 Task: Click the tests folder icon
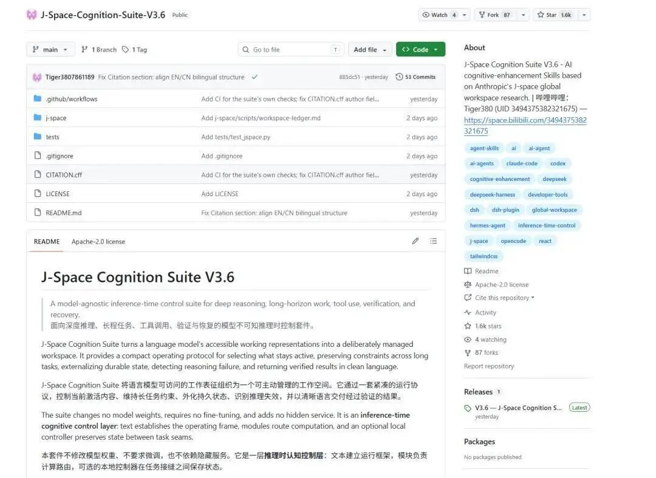(38, 136)
